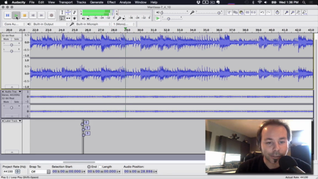318x179 pixels.
Task: Select the Draw (pencil) tool
Action: coord(75,12)
